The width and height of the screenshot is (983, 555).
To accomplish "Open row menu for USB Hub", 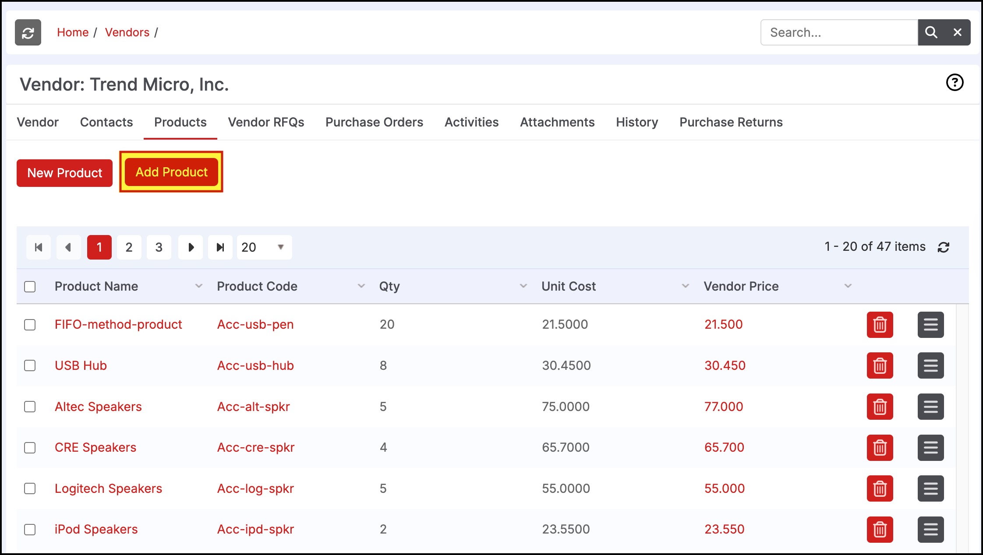I will (x=931, y=365).
